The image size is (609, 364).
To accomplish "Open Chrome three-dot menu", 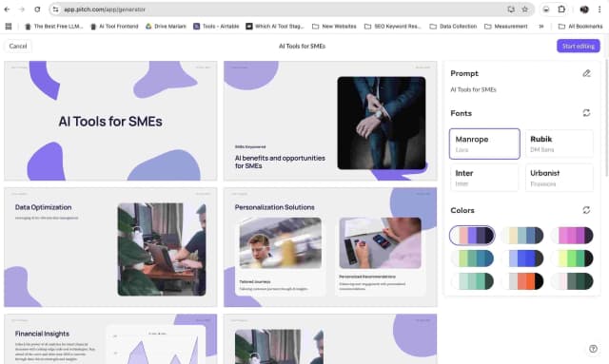I will (x=599, y=10).
